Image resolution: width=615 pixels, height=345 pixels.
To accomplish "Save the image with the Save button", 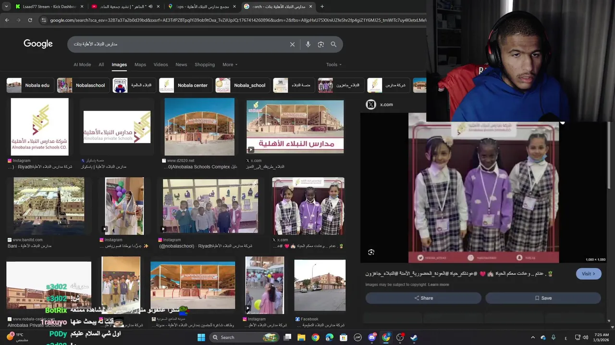I will [543, 298].
